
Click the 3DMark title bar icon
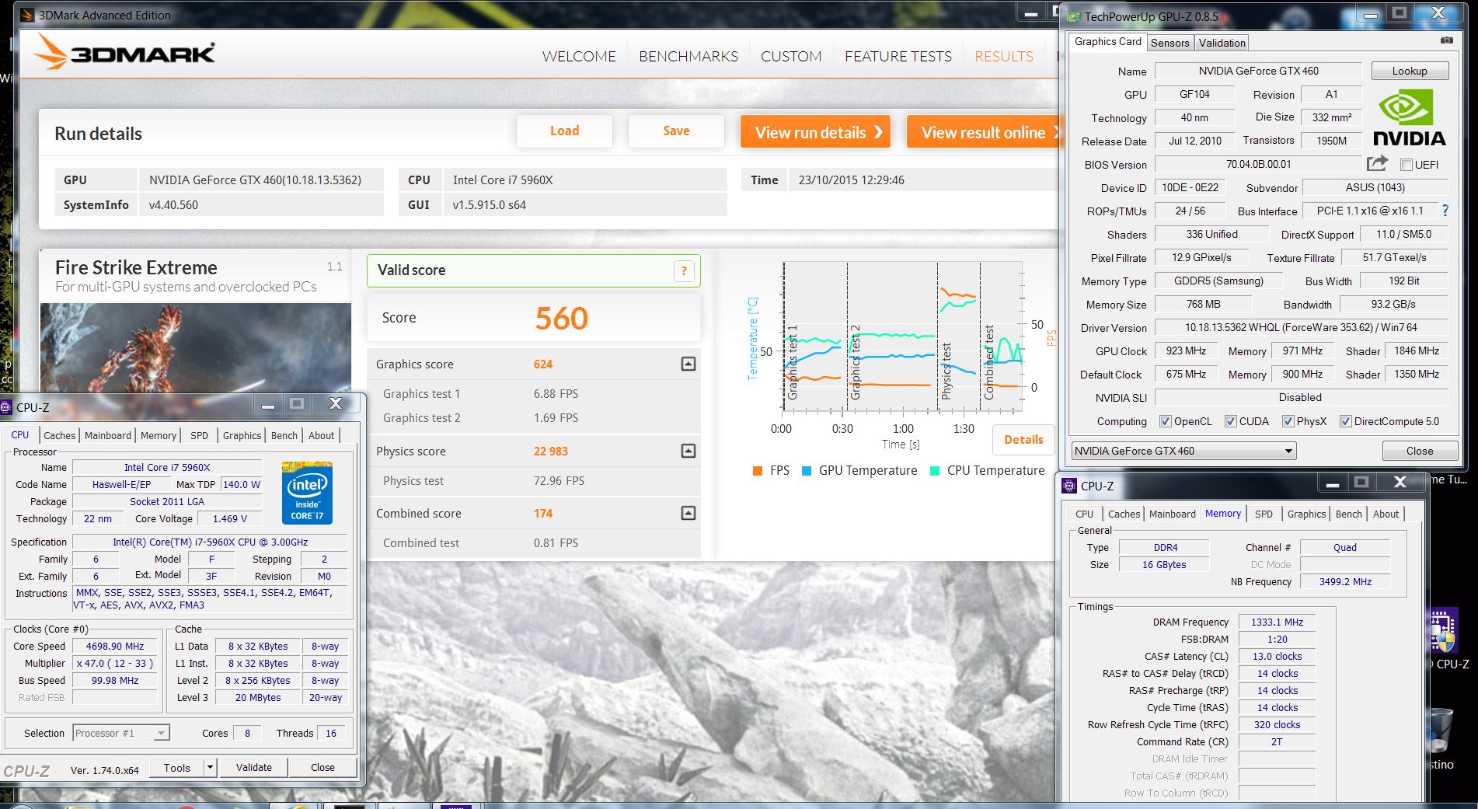point(28,15)
